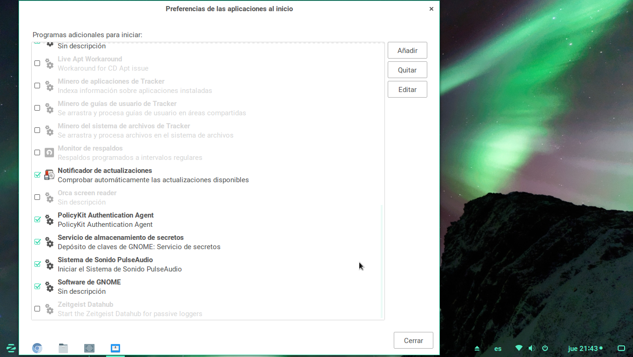Screen dimensions: 633x357
Task: Open the clock calendar at jue 21:43
Action: pos(583,349)
